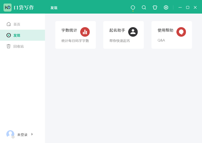Click the text 统计每日码字字数
202x143 pixels.
point(75,41)
